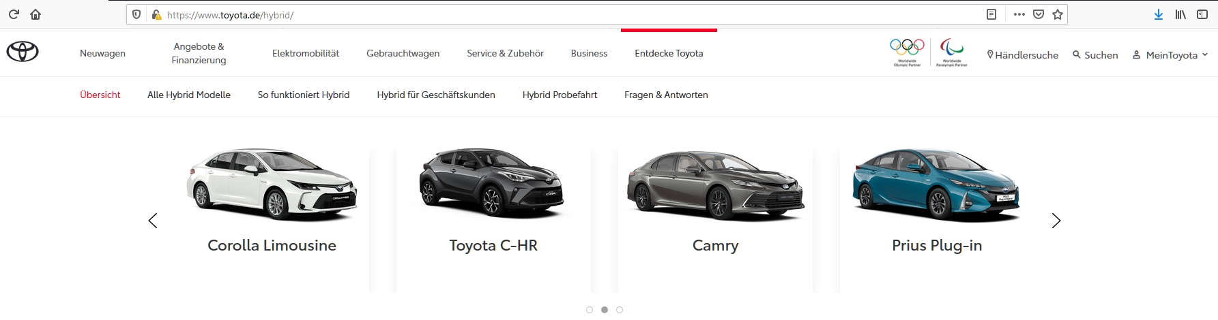
Task: Open Fragen & Antworten section
Action: 666,95
